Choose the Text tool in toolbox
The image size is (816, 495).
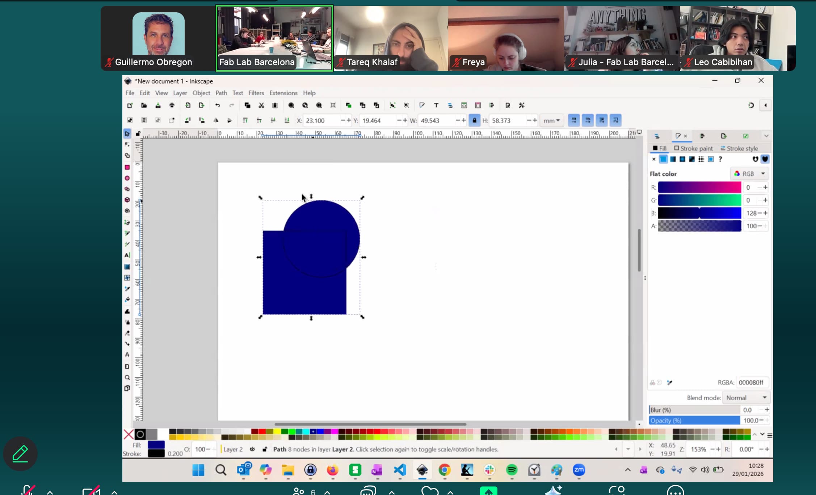click(127, 255)
